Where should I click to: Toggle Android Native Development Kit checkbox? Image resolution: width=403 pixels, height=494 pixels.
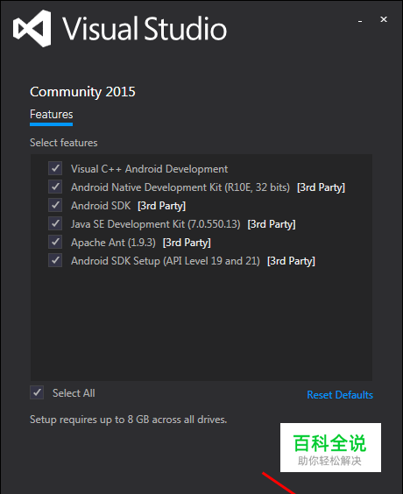(x=55, y=187)
